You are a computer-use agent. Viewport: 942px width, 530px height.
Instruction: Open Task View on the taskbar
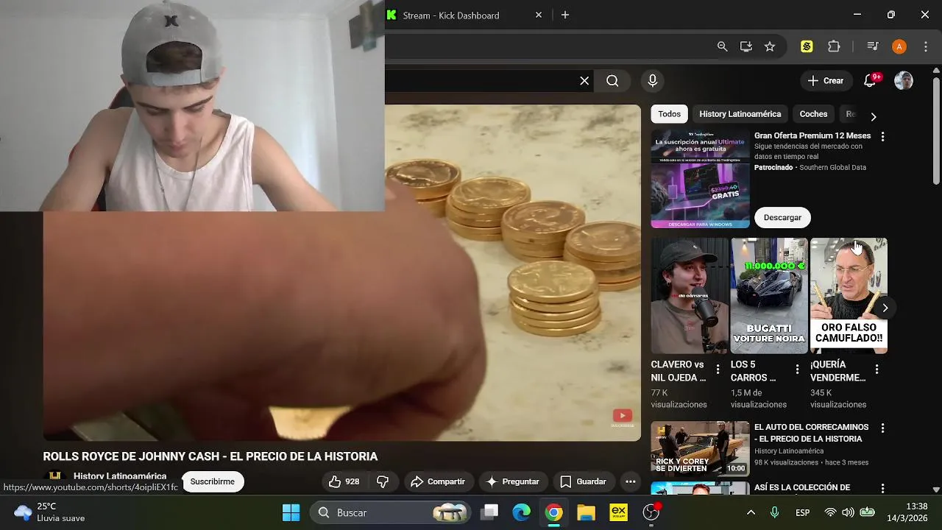pos(489,512)
